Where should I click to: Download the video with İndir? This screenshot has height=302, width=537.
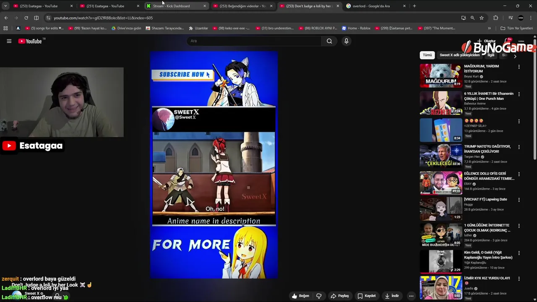391,296
